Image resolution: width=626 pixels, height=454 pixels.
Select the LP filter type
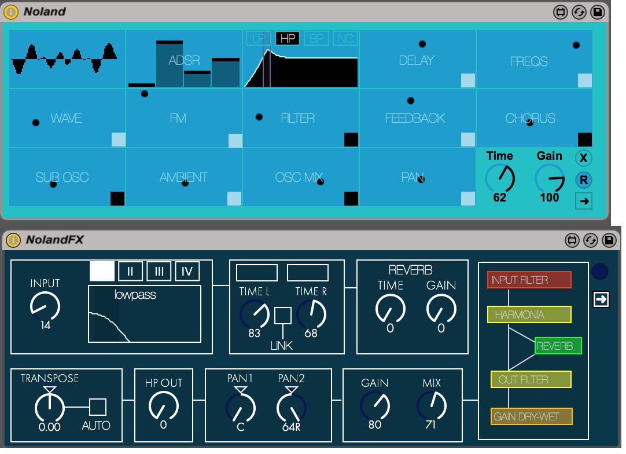click(x=257, y=39)
